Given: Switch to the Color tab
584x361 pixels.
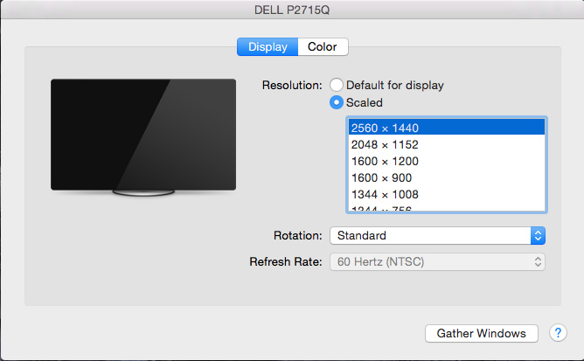Looking at the screenshot, I should (x=323, y=47).
